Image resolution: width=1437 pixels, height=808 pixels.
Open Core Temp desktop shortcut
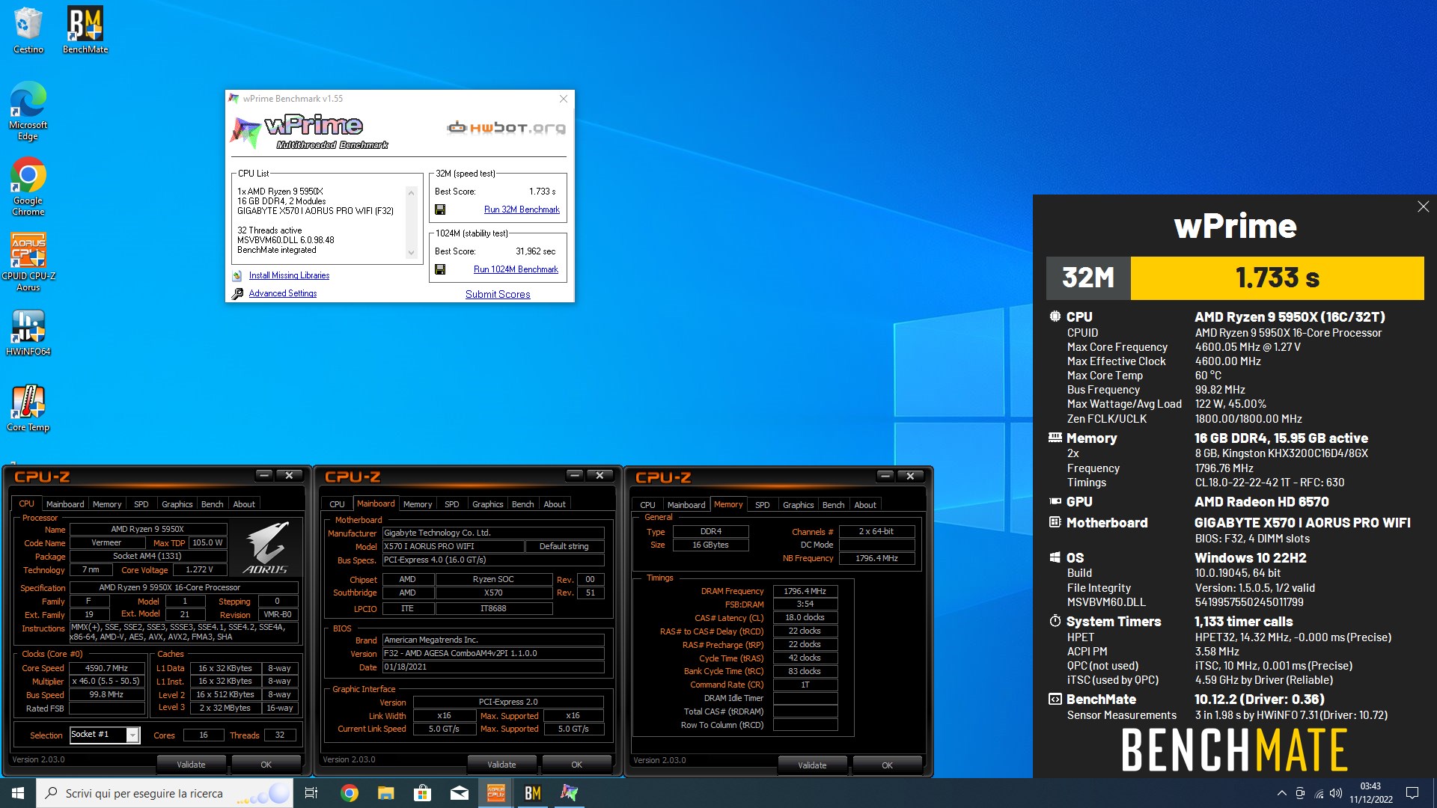28,408
